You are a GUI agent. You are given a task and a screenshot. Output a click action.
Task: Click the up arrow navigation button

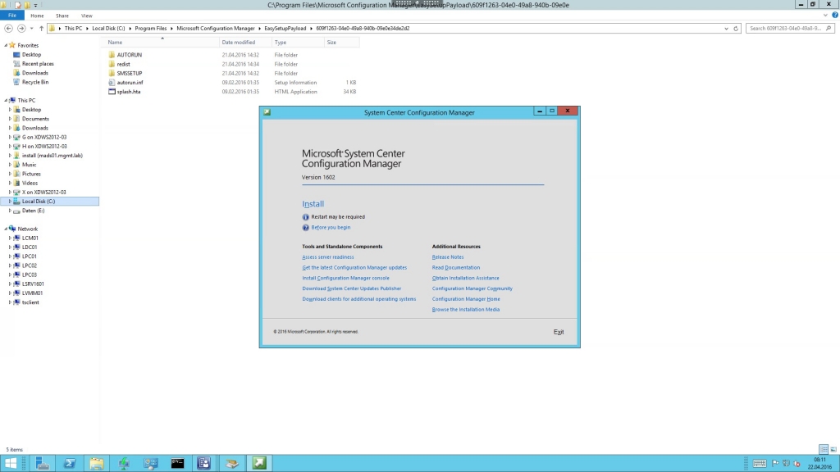click(x=41, y=29)
